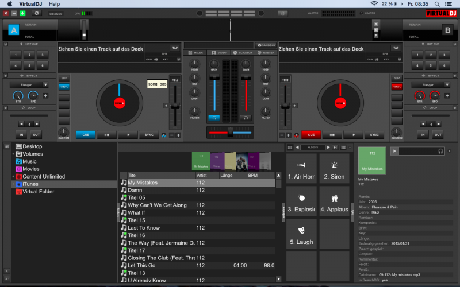
Task: Open the Help menu
Action: (55, 3)
